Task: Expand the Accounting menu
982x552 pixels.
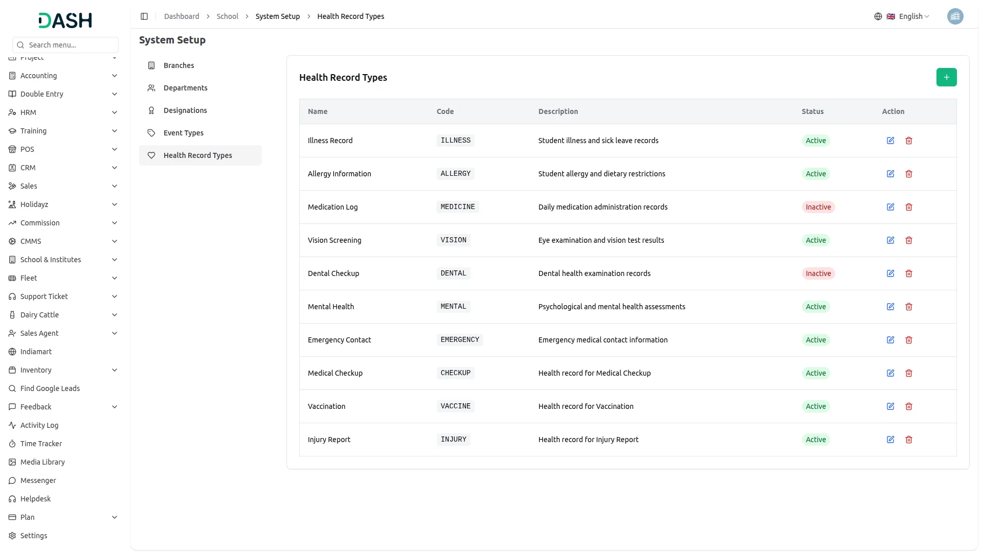Action: click(63, 76)
